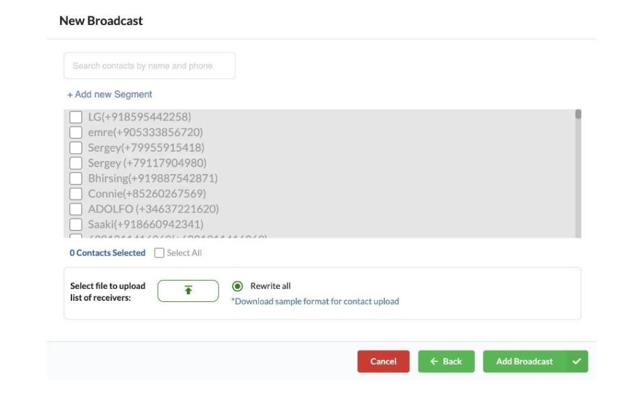The image size is (642, 406).
Task: Check the LG contact checkbox
Action: click(x=76, y=117)
